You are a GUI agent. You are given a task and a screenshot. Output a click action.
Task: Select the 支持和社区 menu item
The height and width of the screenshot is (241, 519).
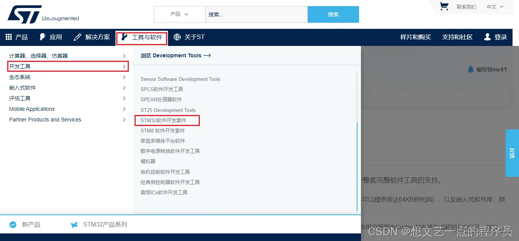457,37
